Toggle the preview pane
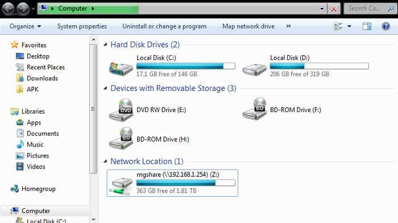398x223 pixels. coord(367,26)
